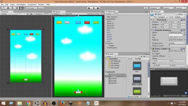Select the Hand tool in toolbar
This screenshot has width=188, height=106.
[4, 8]
